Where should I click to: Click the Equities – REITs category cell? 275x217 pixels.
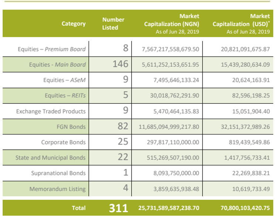coord(65,95)
